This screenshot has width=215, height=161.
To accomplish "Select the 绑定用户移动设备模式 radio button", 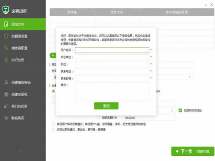I will click(x=54, y=124).
